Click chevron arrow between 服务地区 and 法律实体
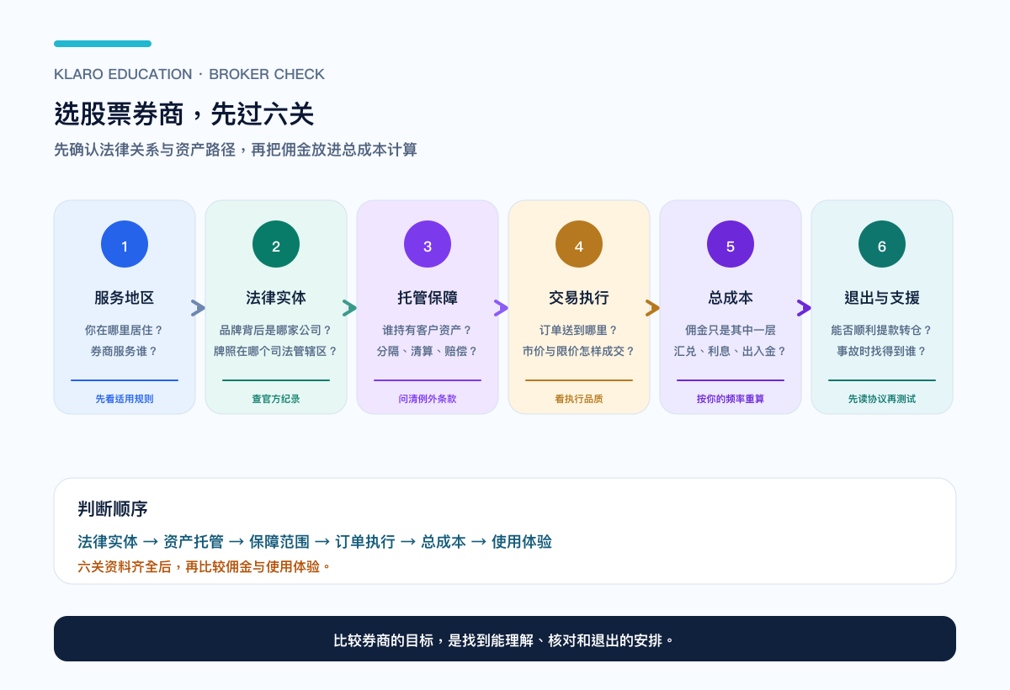Screen dimensions: 1010x690 coord(199,308)
